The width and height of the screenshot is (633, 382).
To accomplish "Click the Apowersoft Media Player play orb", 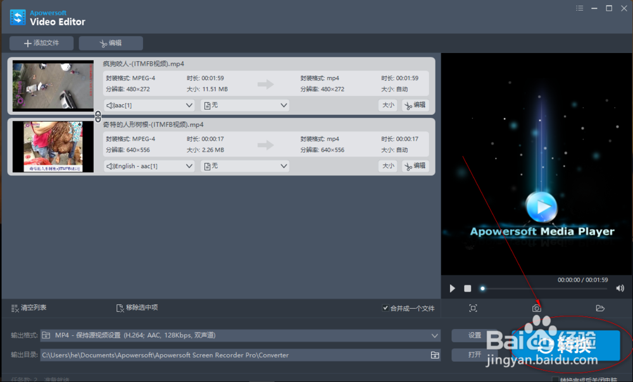I will pos(542,207).
